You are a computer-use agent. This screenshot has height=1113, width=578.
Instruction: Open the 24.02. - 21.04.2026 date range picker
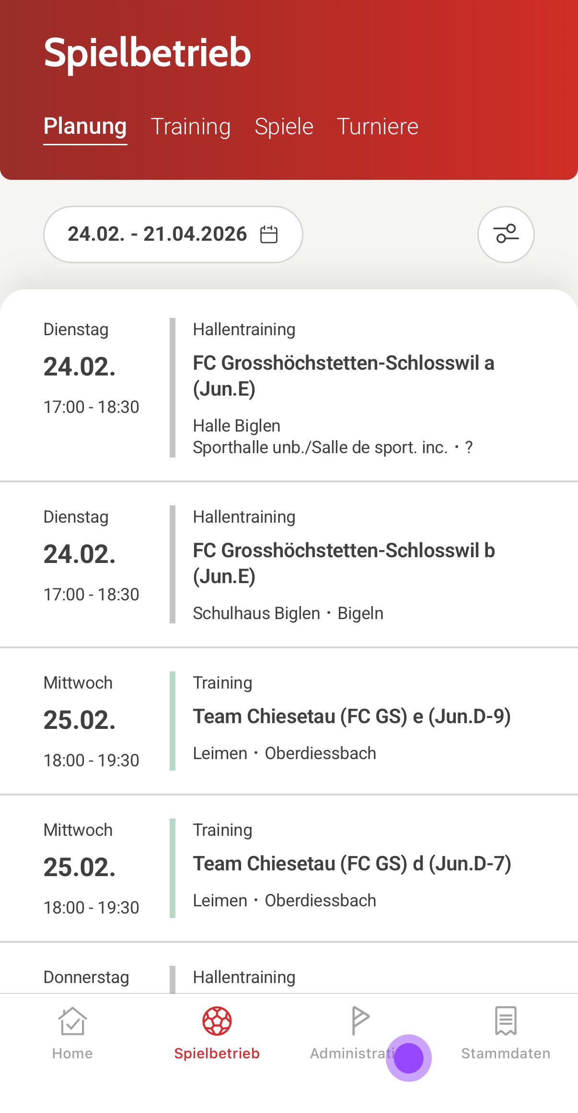[x=158, y=234]
